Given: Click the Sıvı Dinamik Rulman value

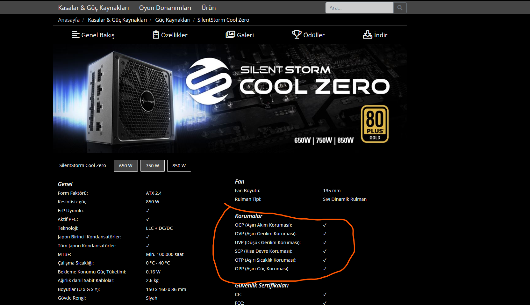Looking at the screenshot, I should point(345,199).
